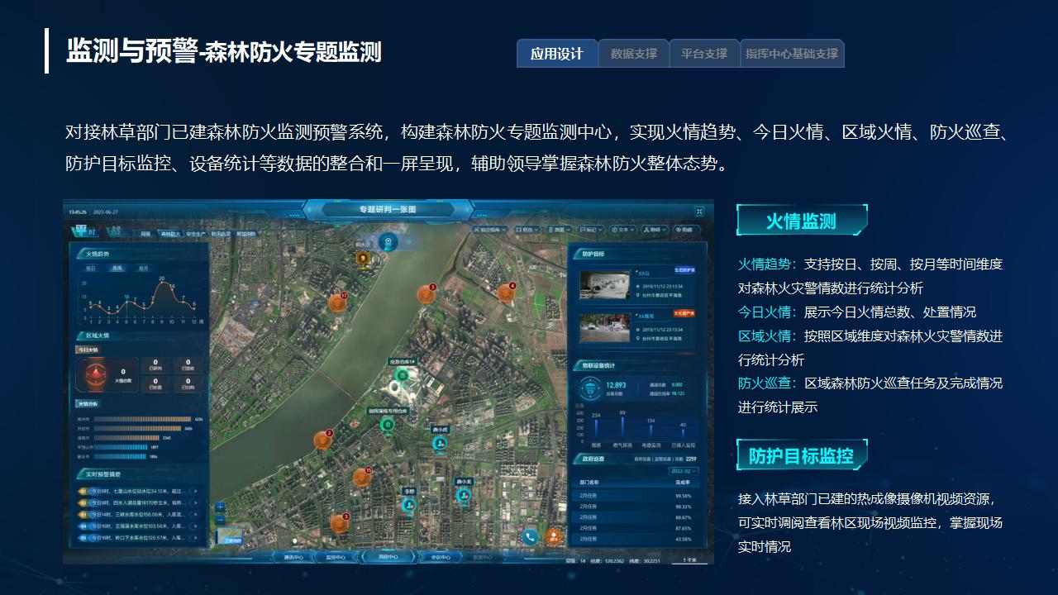Click the round blue locator icon below the title
The image size is (1058, 595).
click(x=387, y=241)
